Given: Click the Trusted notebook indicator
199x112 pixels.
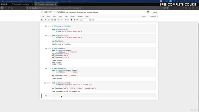Looking at the screenshot, I should tap(144, 16).
